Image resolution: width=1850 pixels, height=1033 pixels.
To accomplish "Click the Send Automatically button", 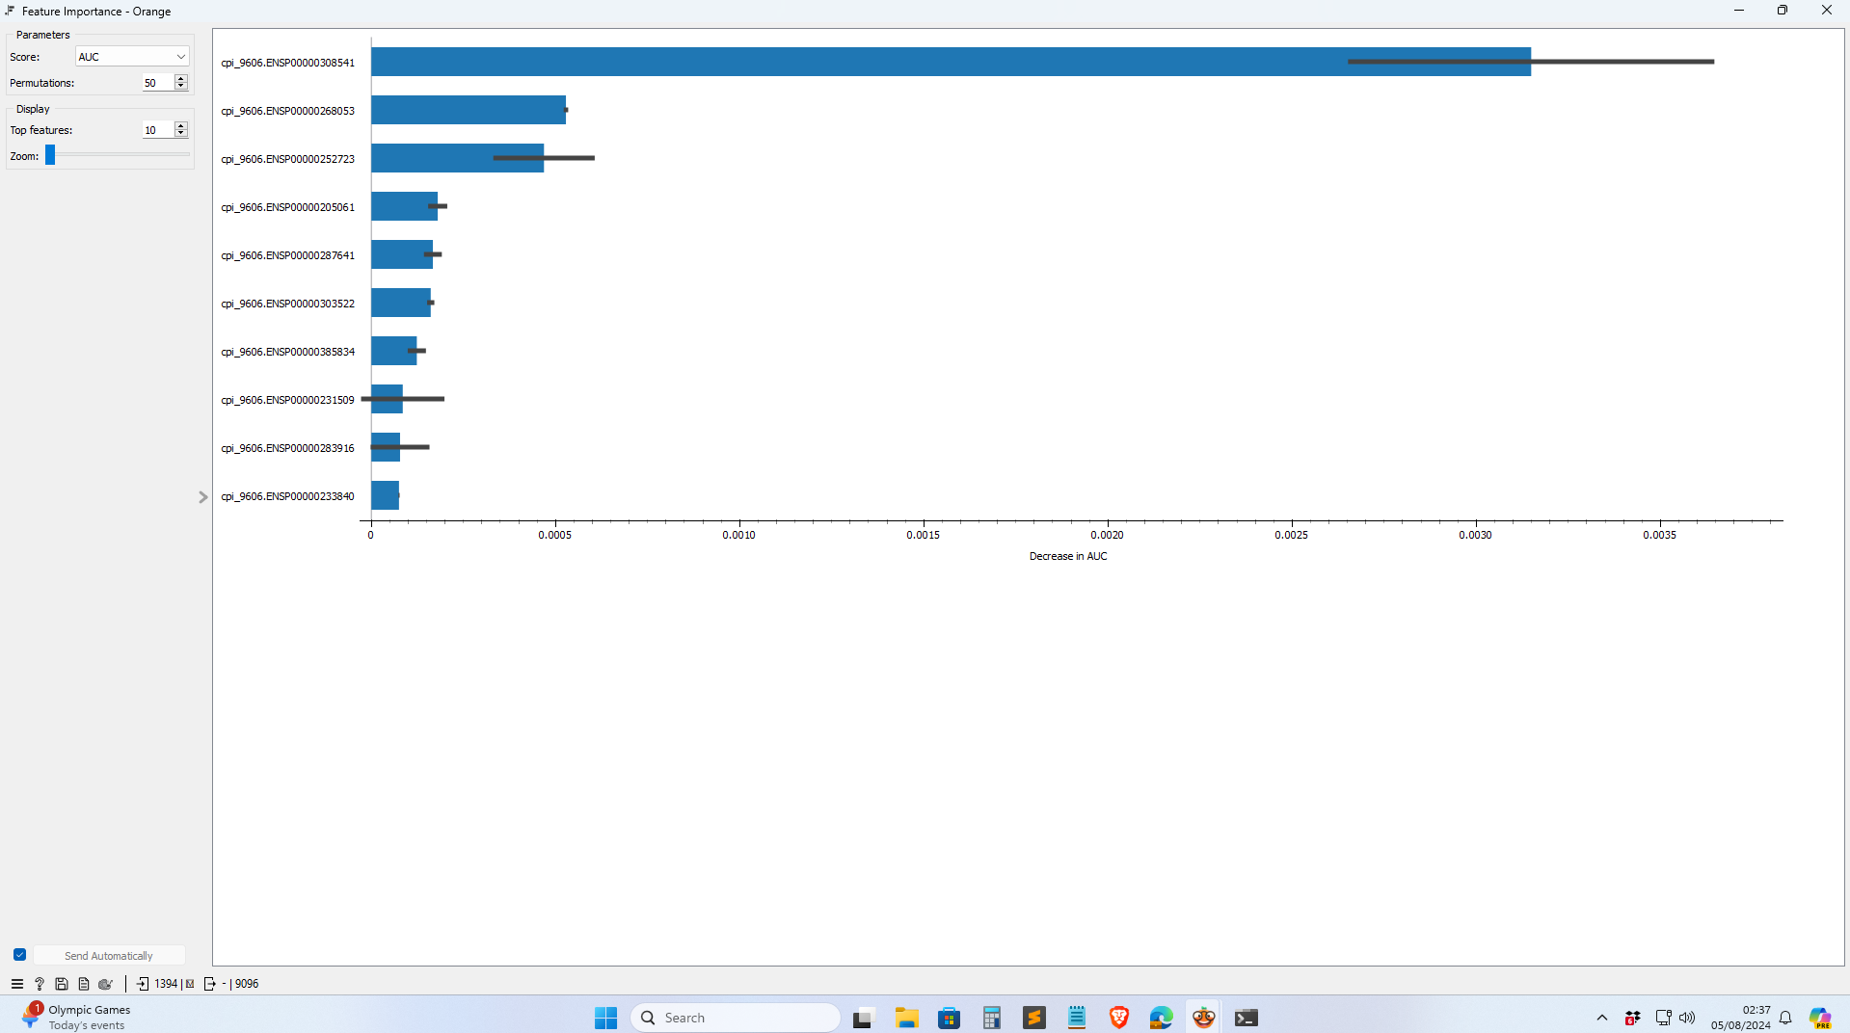I will point(109,955).
